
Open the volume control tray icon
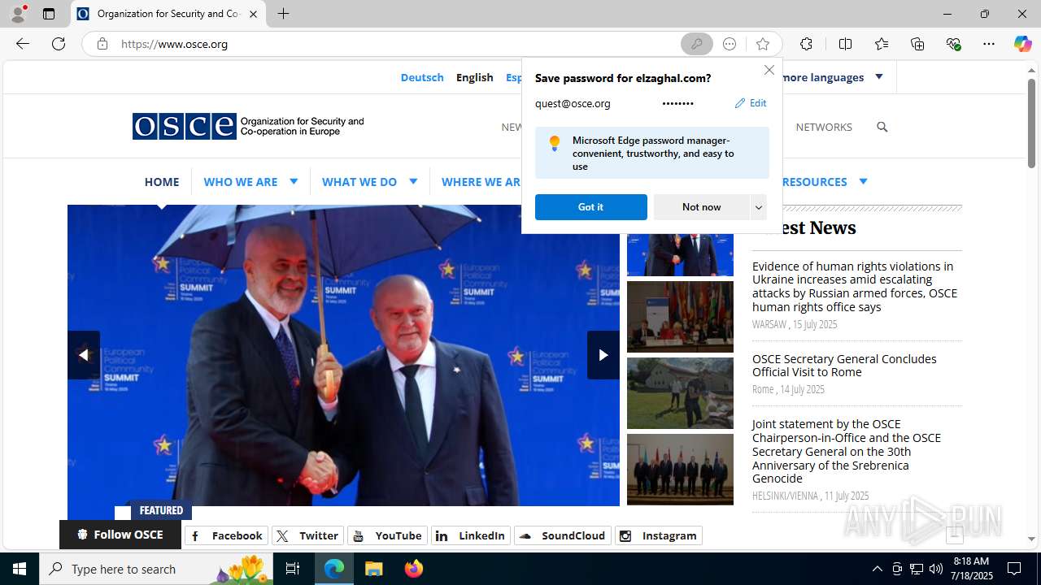click(x=935, y=569)
